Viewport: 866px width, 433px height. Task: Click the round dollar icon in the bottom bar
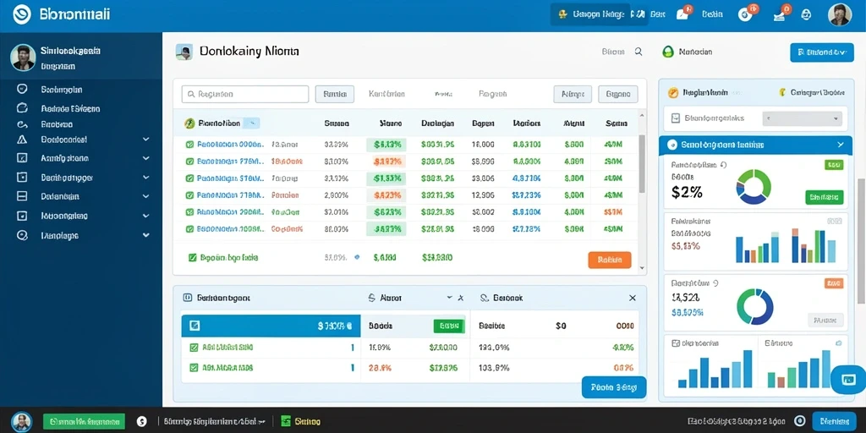point(141,421)
